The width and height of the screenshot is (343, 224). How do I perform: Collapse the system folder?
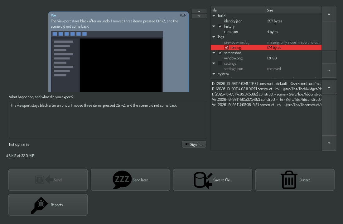214,74
